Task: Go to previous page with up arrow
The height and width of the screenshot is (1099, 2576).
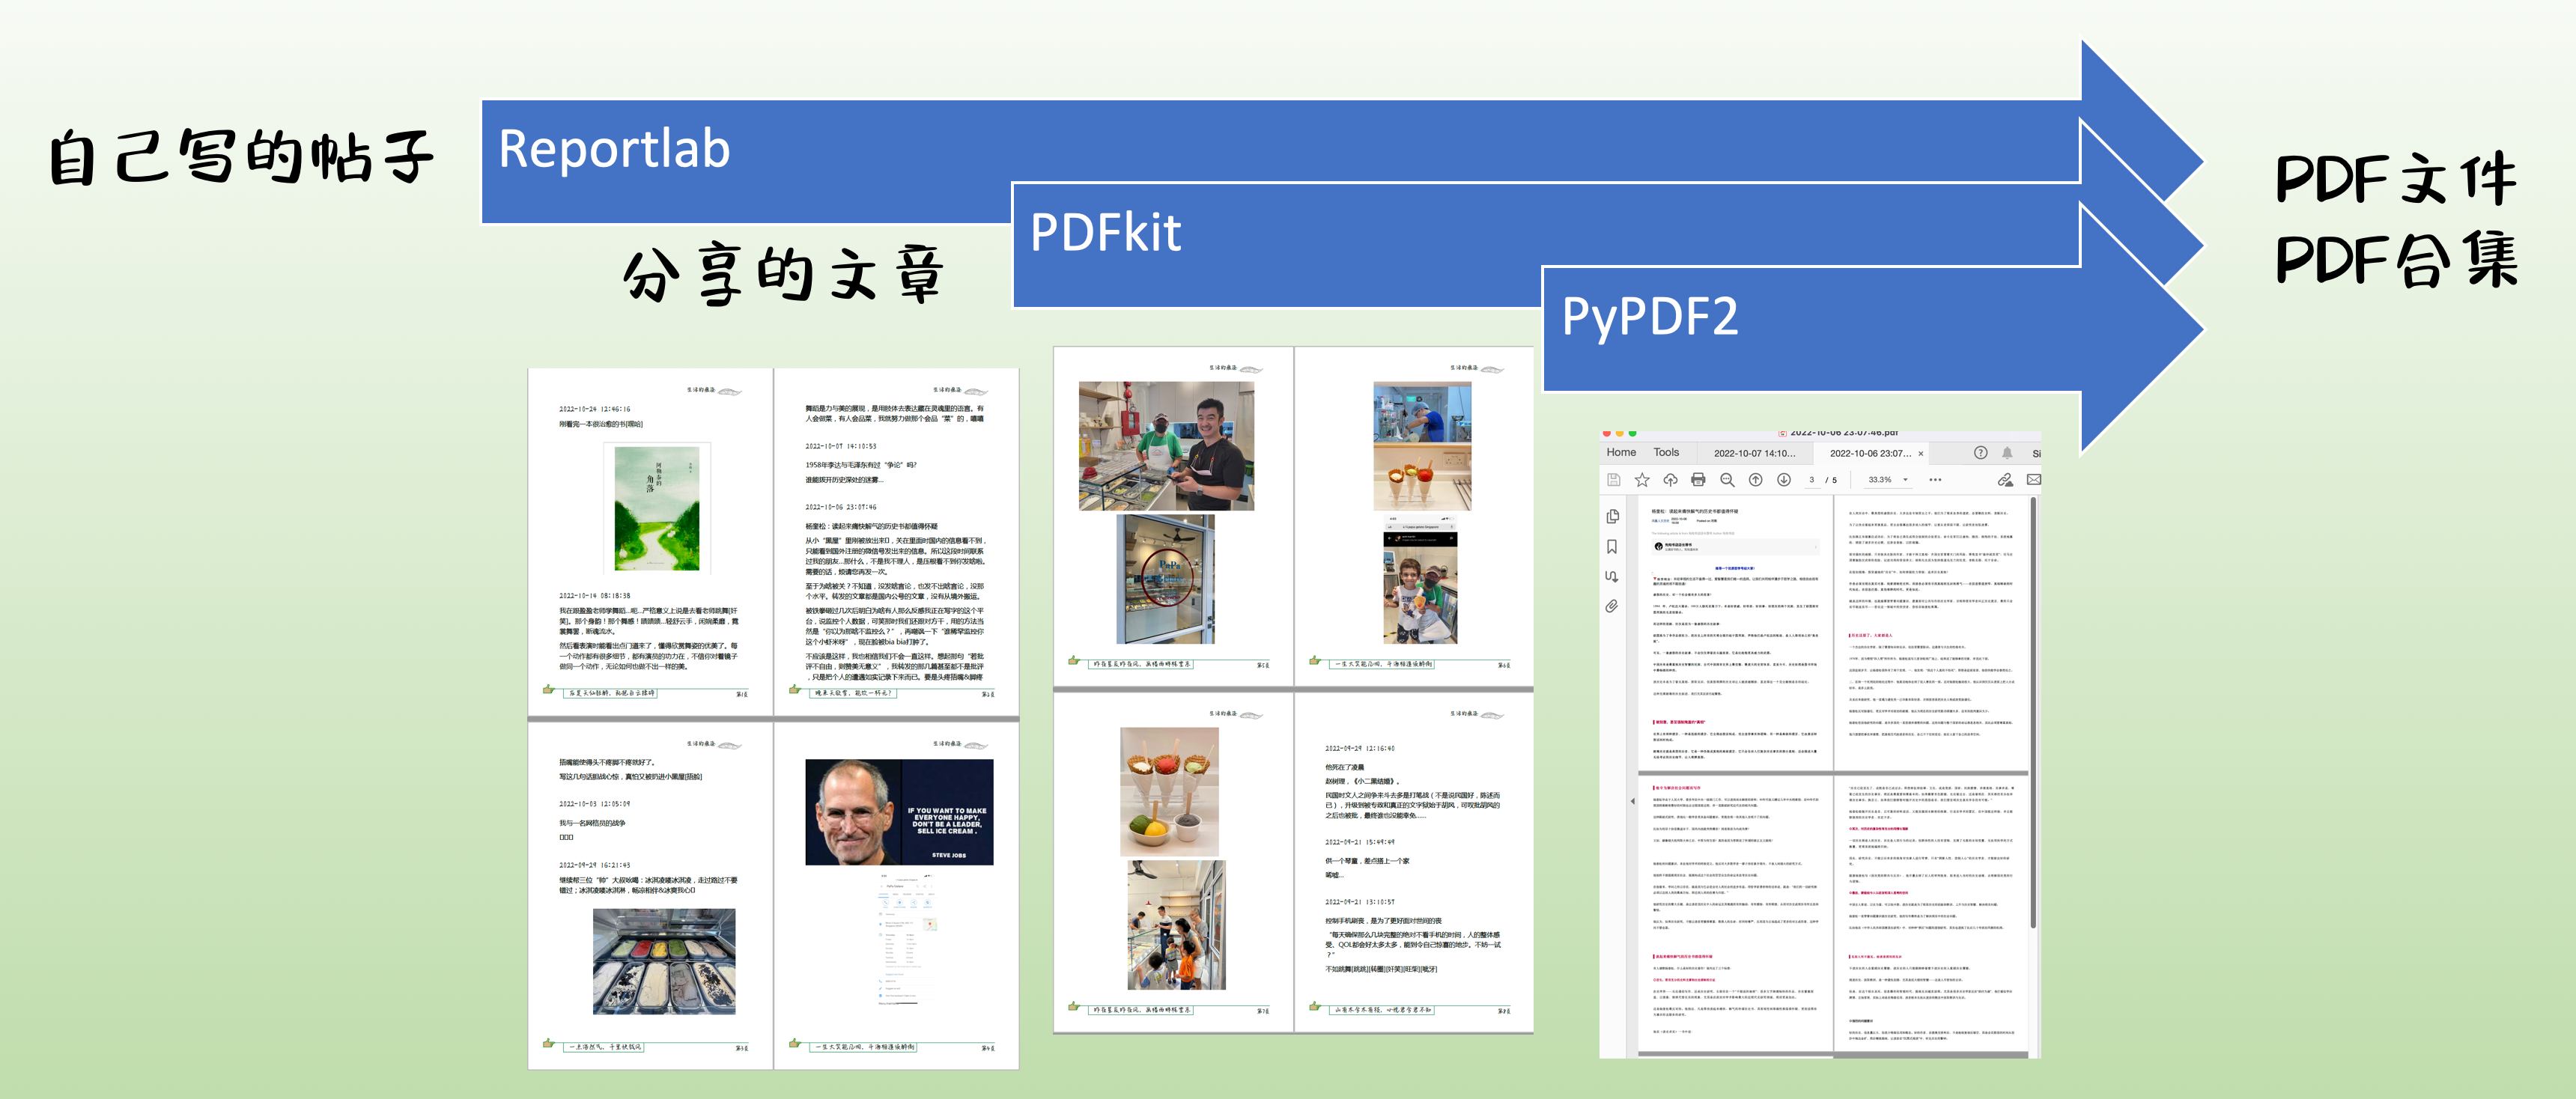Action: 1755,480
